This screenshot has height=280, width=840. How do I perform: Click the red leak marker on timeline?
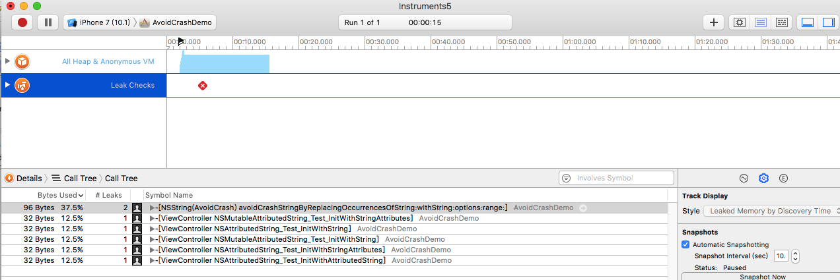tap(203, 86)
